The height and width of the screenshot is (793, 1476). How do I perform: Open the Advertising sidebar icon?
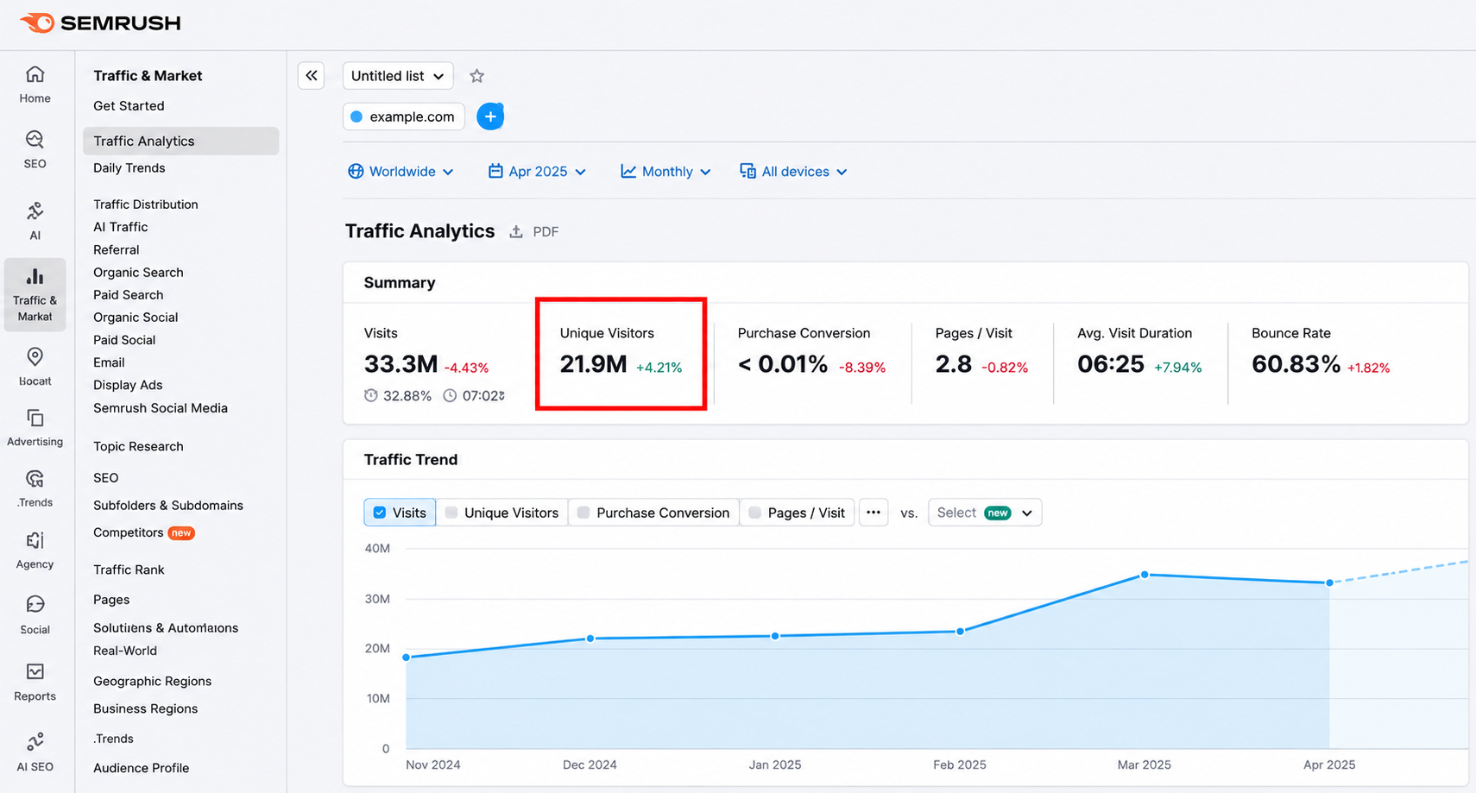[35, 419]
